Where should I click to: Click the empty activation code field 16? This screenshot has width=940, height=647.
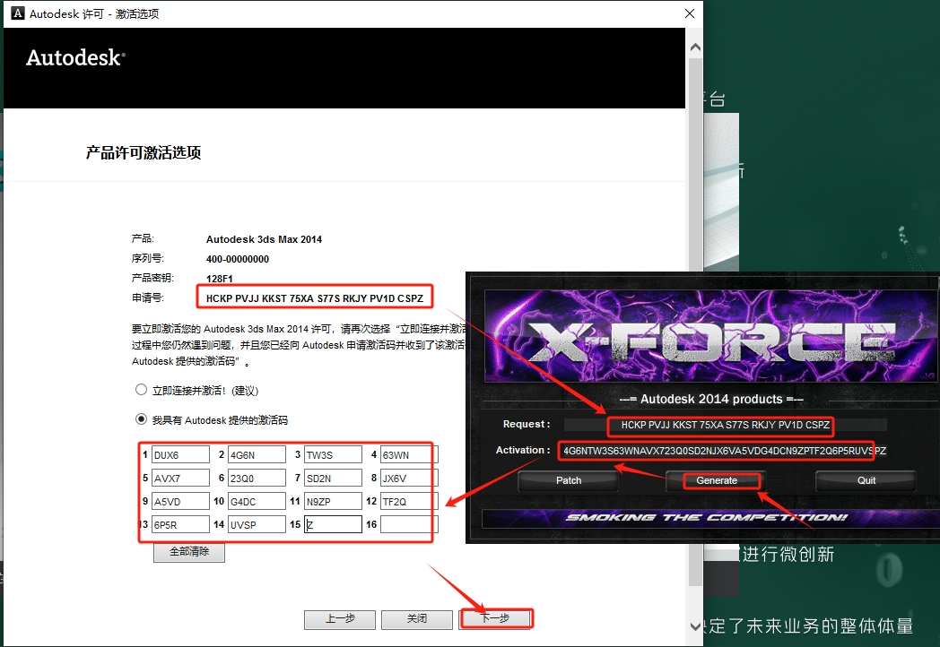pyautogui.click(x=409, y=525)
